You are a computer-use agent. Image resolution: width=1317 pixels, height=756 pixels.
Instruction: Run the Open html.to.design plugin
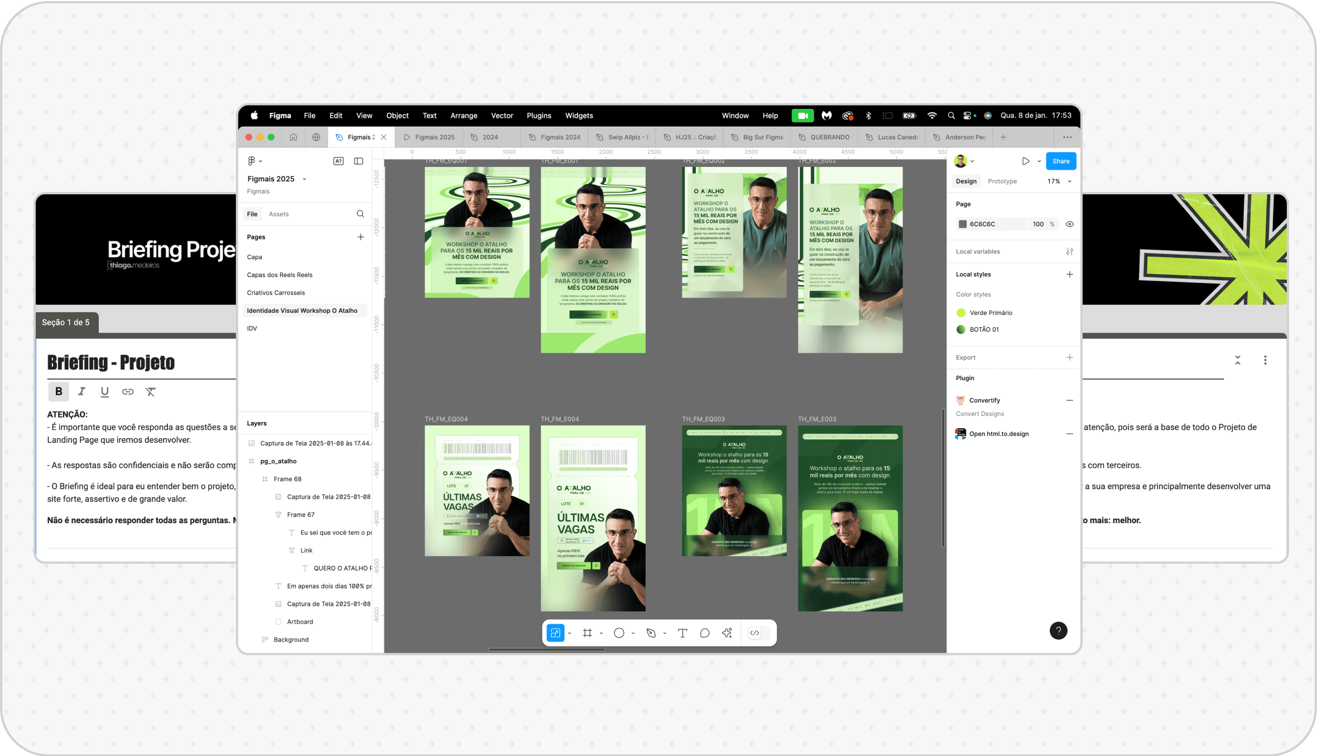point(999,434)
